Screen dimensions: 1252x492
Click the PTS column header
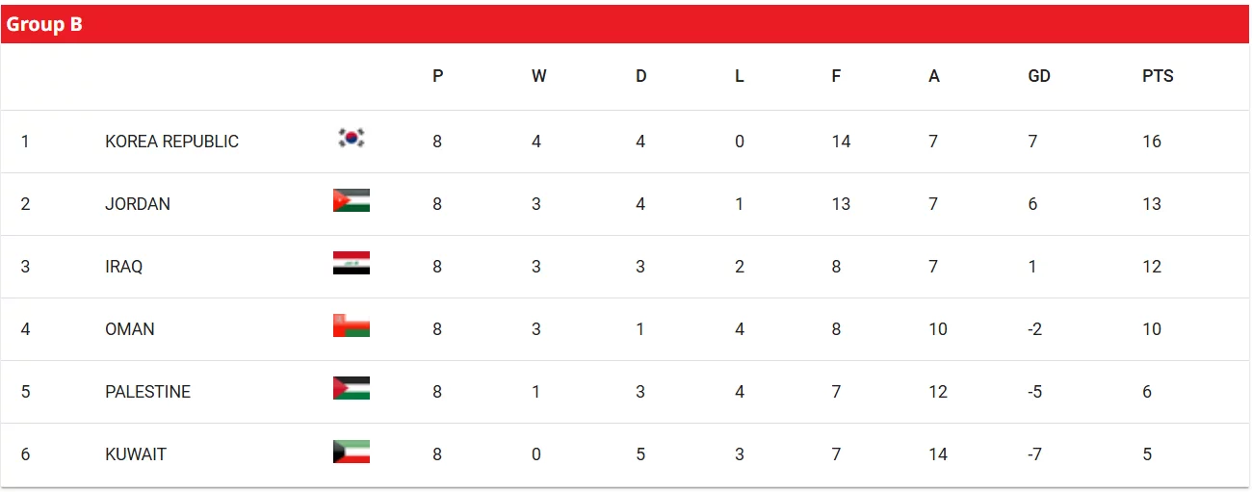pyautogui.click(x=1158, y=76)
